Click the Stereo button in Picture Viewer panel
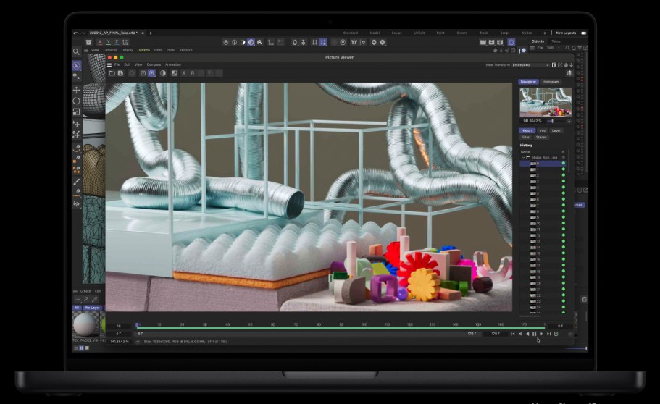Viewport: 660px width, 404px height. (541, 137)
